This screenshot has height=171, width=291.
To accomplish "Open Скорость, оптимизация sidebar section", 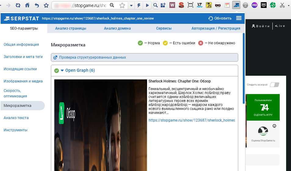I will pos(15,93).
